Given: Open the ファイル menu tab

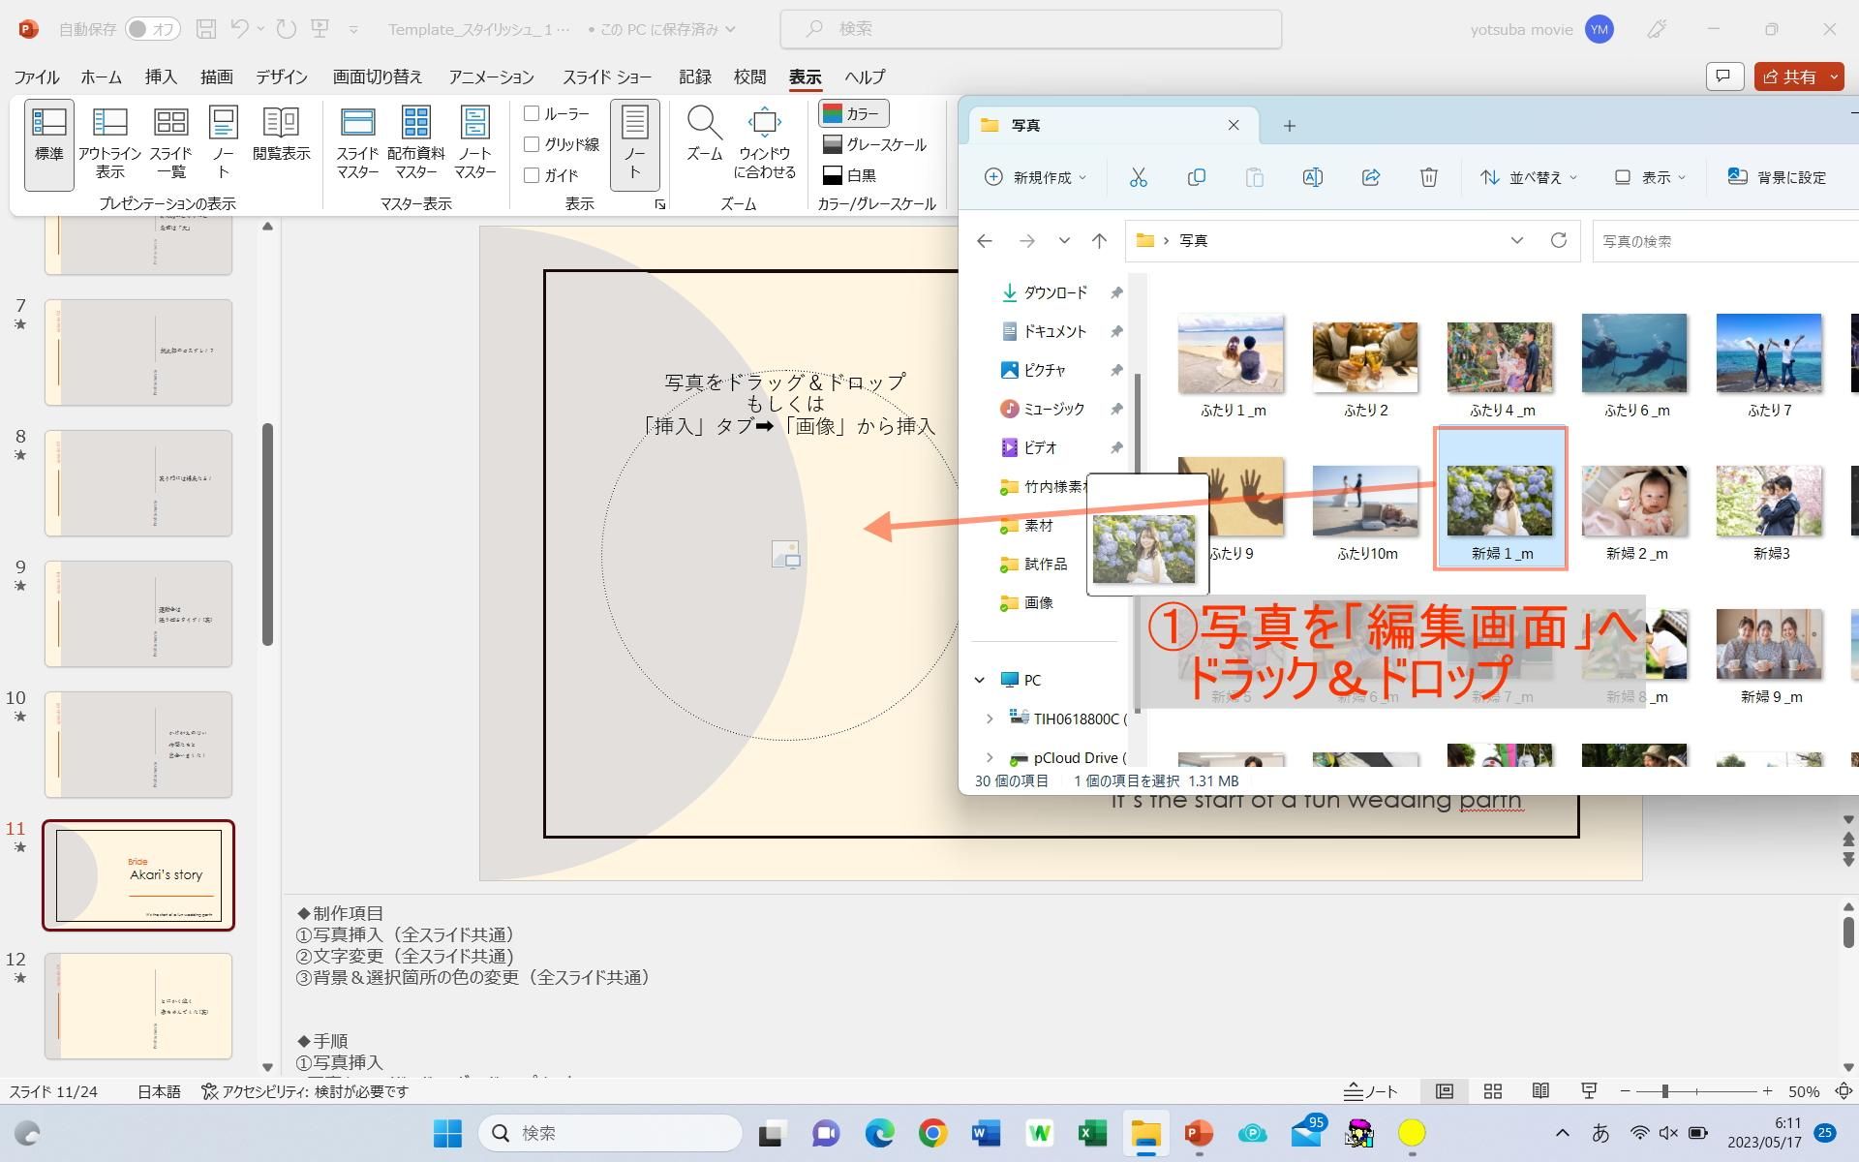Looking at the screenshot, I should [36, 76].
